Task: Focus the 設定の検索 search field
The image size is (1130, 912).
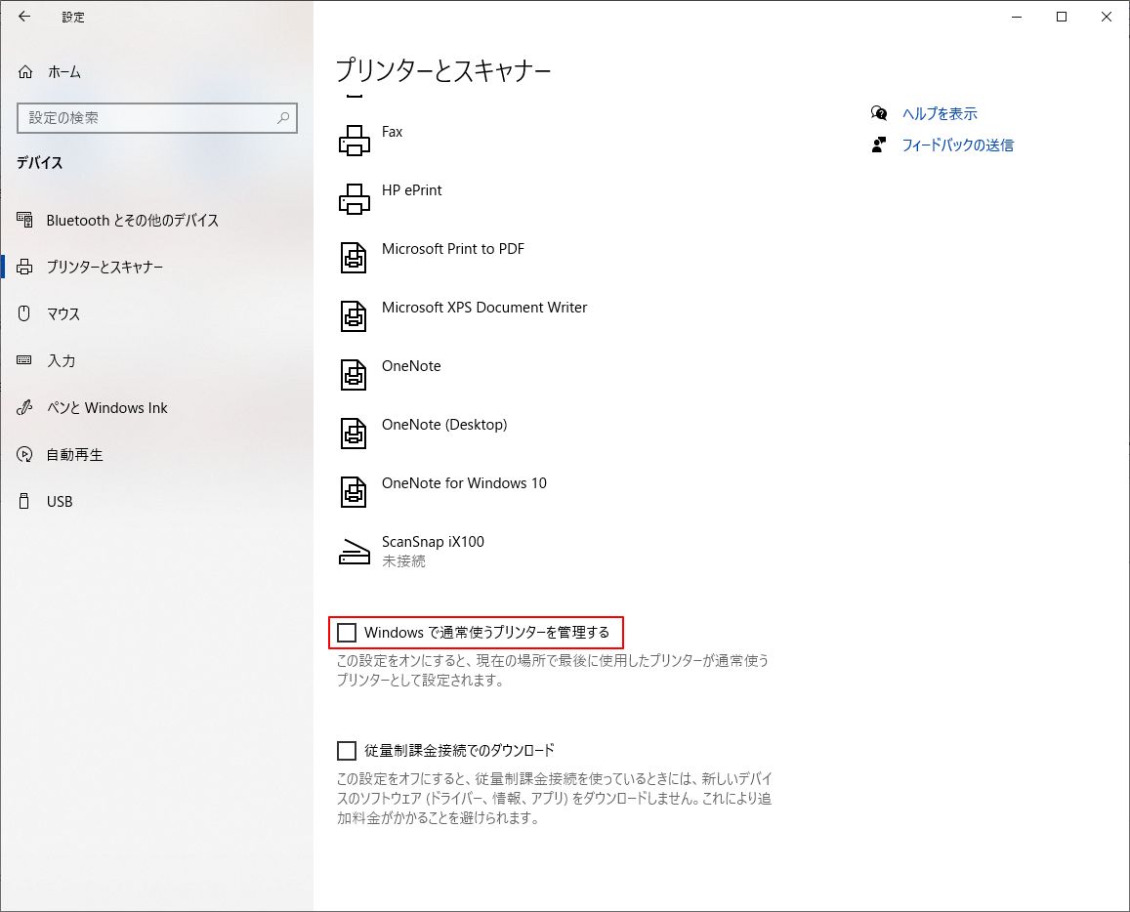Action: click(157, 118)
